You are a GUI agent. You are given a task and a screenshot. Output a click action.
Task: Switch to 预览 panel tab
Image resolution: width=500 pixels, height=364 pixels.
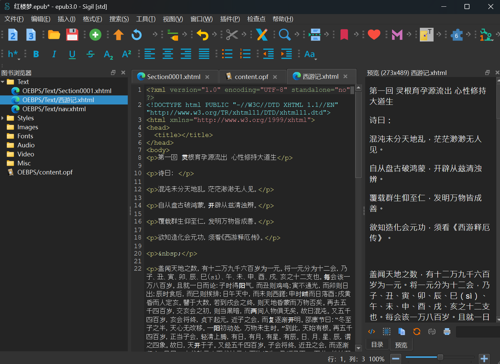click(401, 345)
